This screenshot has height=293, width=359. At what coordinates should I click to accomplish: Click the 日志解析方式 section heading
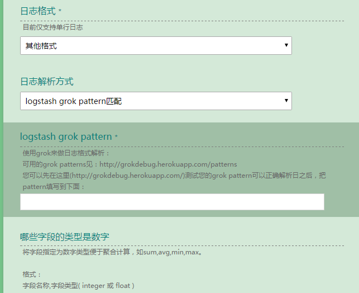[x=46, y=82]
